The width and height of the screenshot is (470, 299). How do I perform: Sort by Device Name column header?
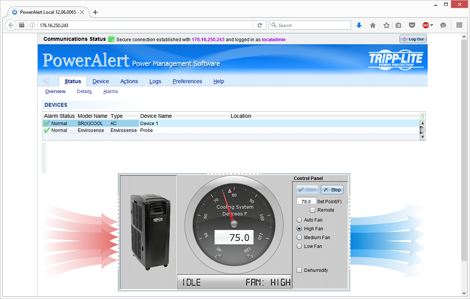point(184,116)
